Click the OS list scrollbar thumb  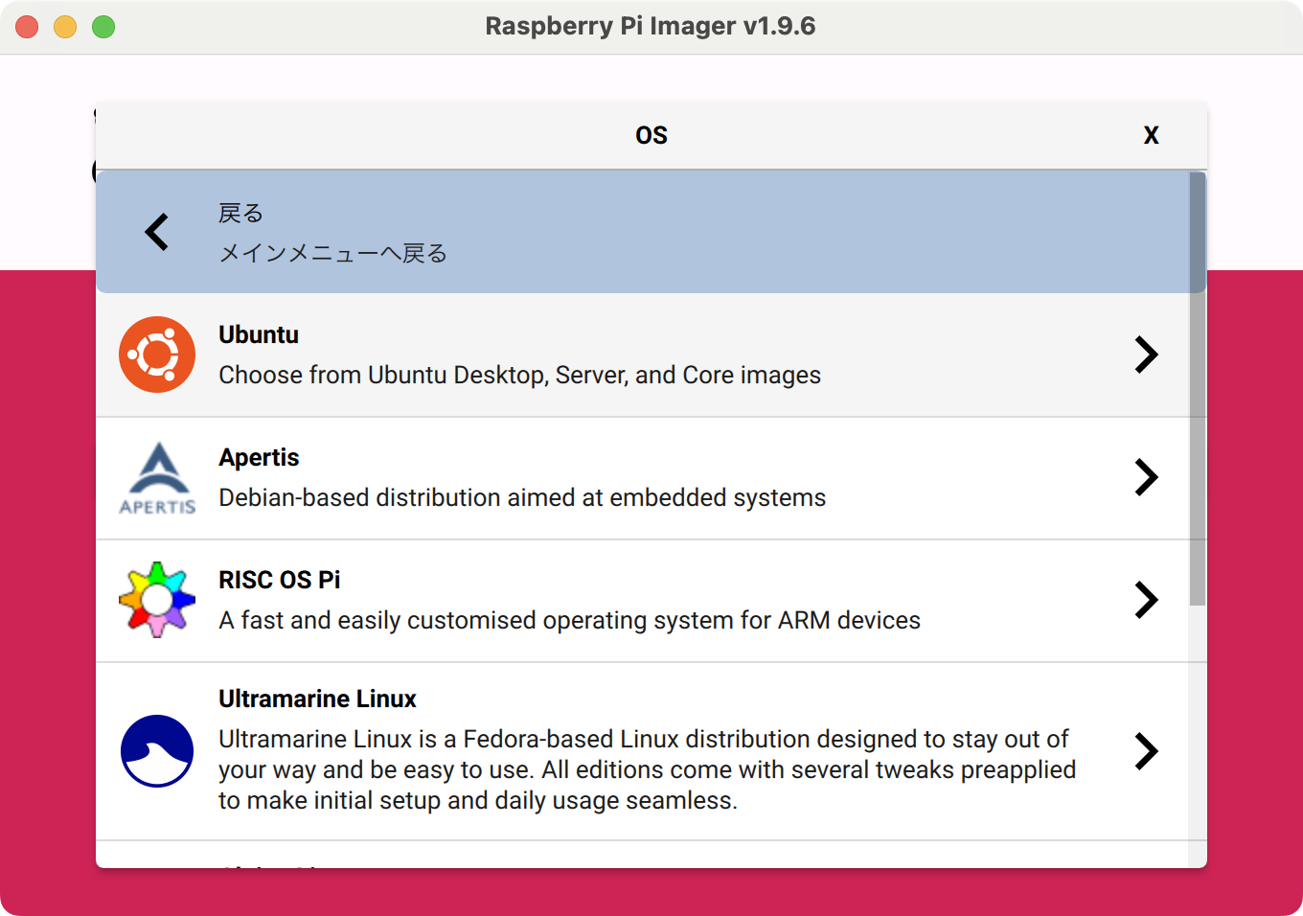[x=1198, y=389]
